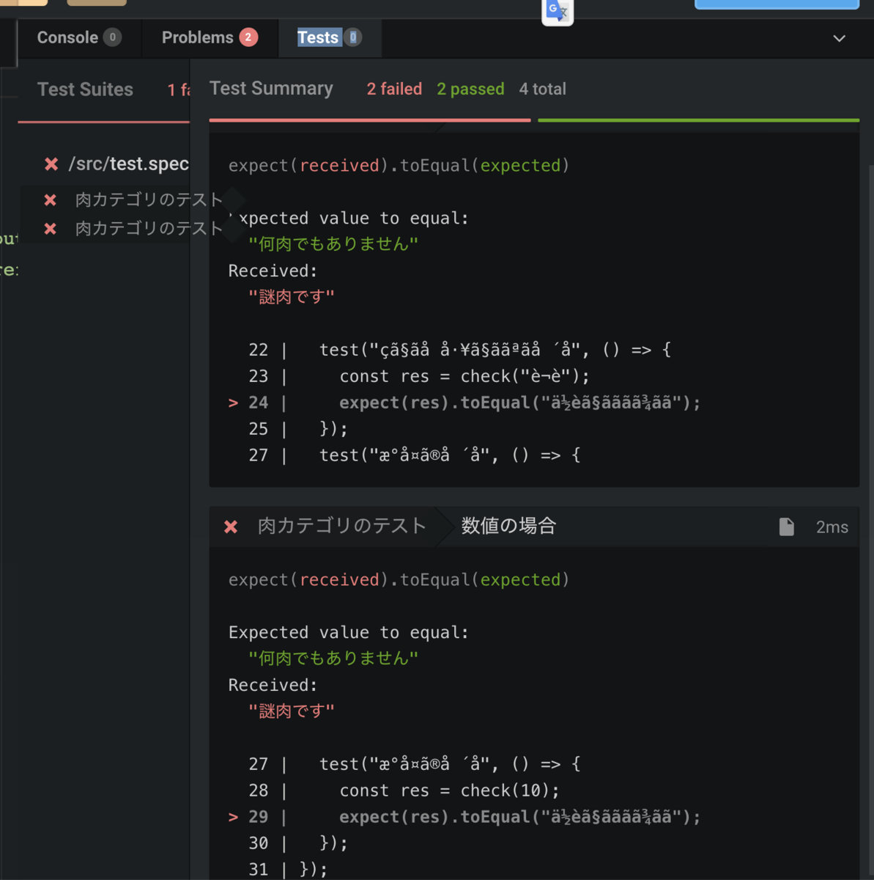Select the Tests tab
Screen dimensions: 874x880
(318, 37)
